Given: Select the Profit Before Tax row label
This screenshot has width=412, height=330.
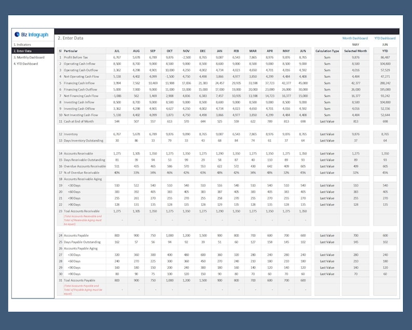Looking at the screenshot, I should pos(76,57).
